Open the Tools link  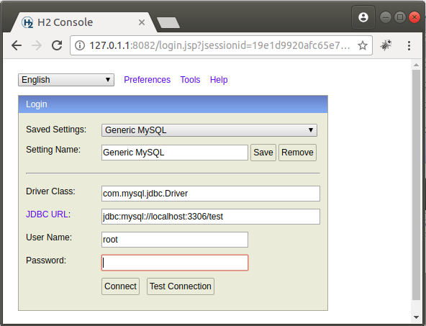point(190,80)
